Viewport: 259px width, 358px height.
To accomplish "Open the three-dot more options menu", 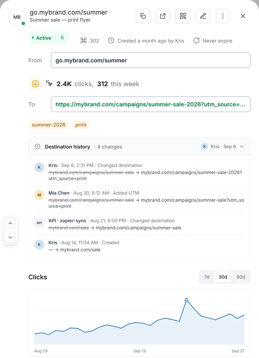I will [223, 16].
